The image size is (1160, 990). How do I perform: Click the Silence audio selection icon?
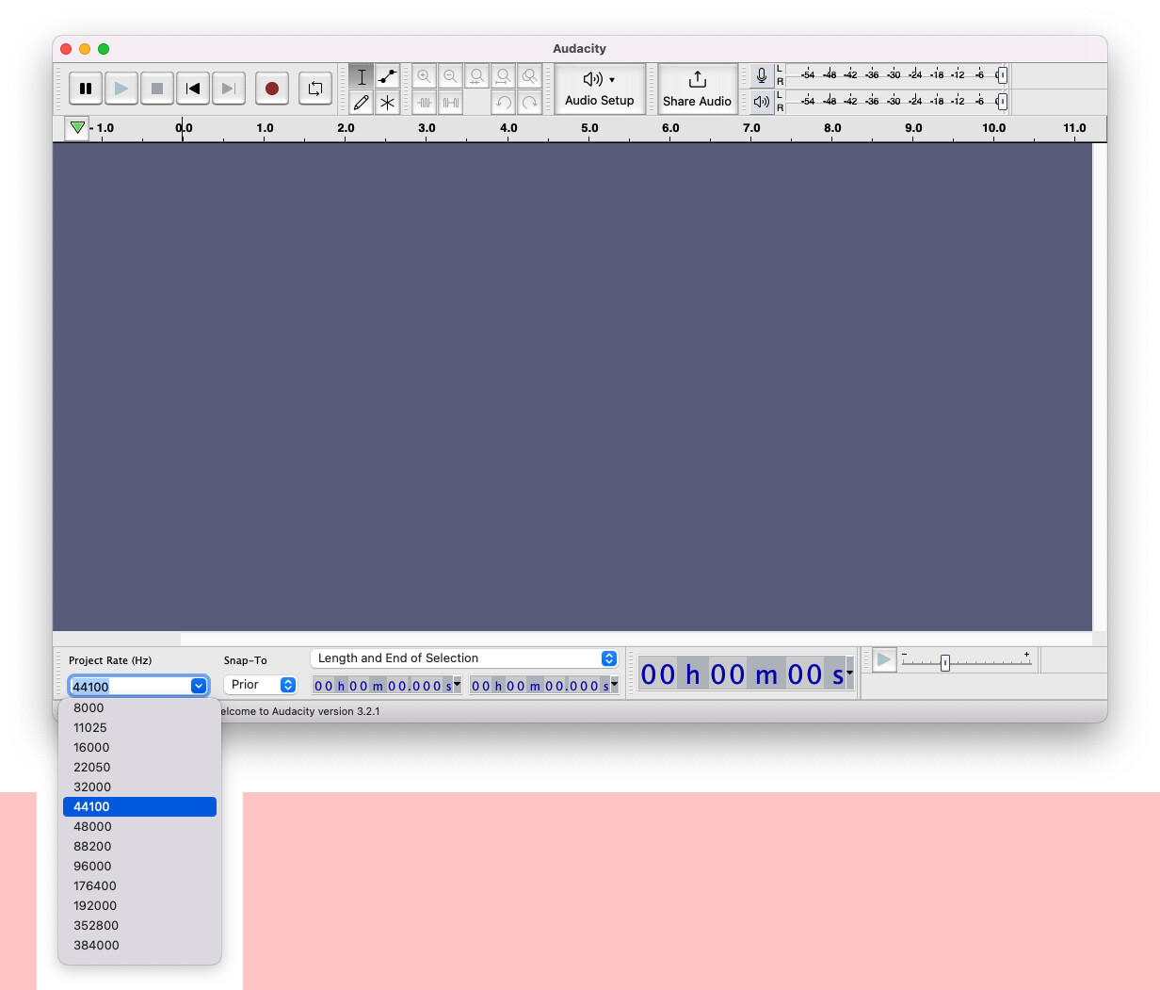(451, 103)
